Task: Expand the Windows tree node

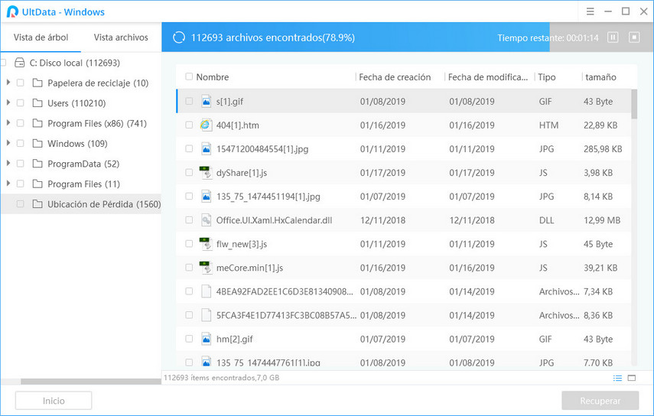Action: point(8,143)
